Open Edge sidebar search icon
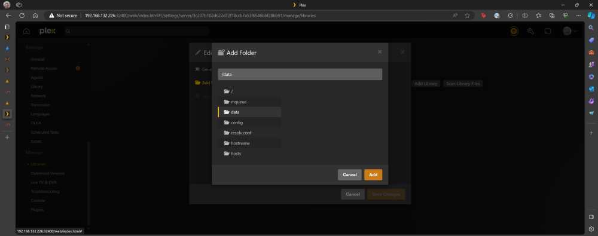598x236 pixels. 591,28
